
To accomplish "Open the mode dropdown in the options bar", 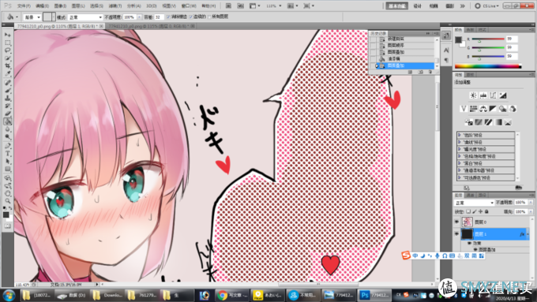I will tap(85, 17).
